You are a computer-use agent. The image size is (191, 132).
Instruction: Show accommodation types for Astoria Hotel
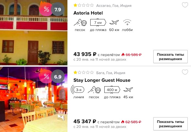point(170,57)
